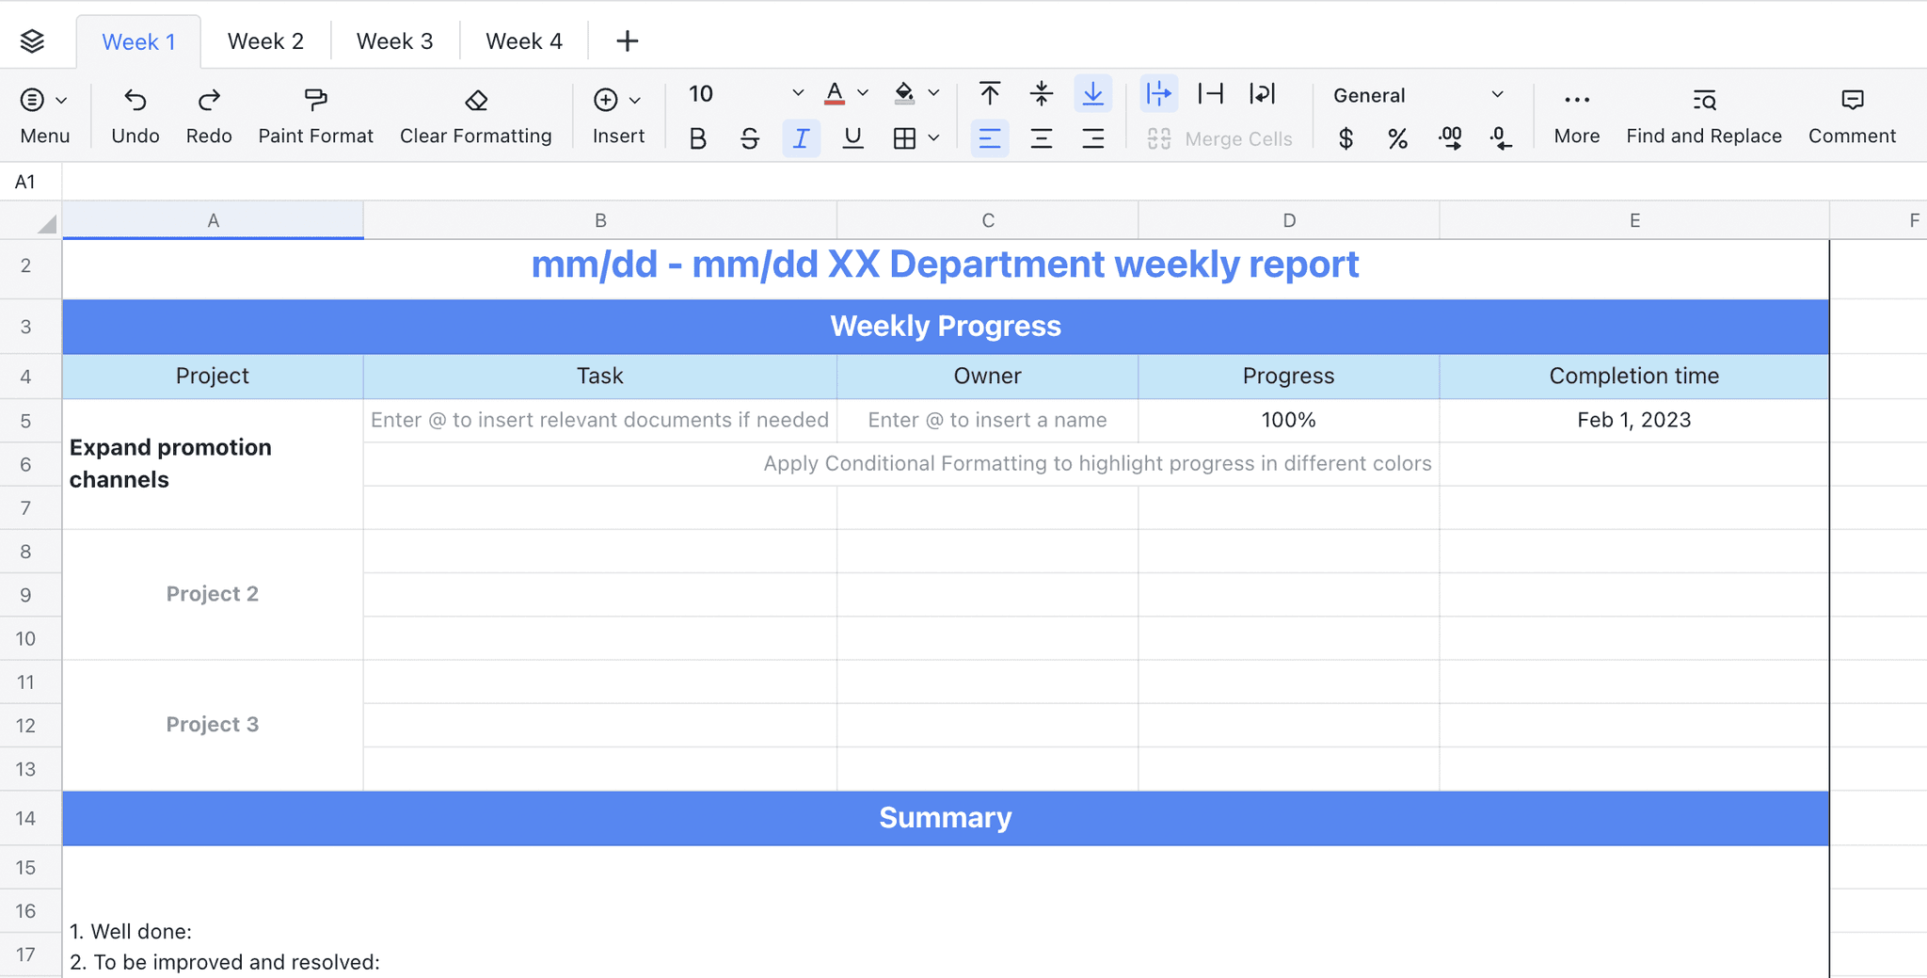
Task: Click the Undo button
Action: [135, 113]
